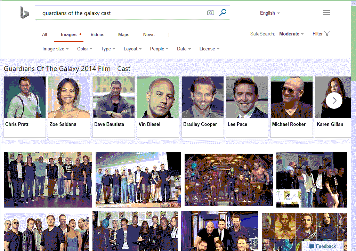Click the Vin Diesel photo
This screenshot has width=356, height=251.
pos(158,97)
